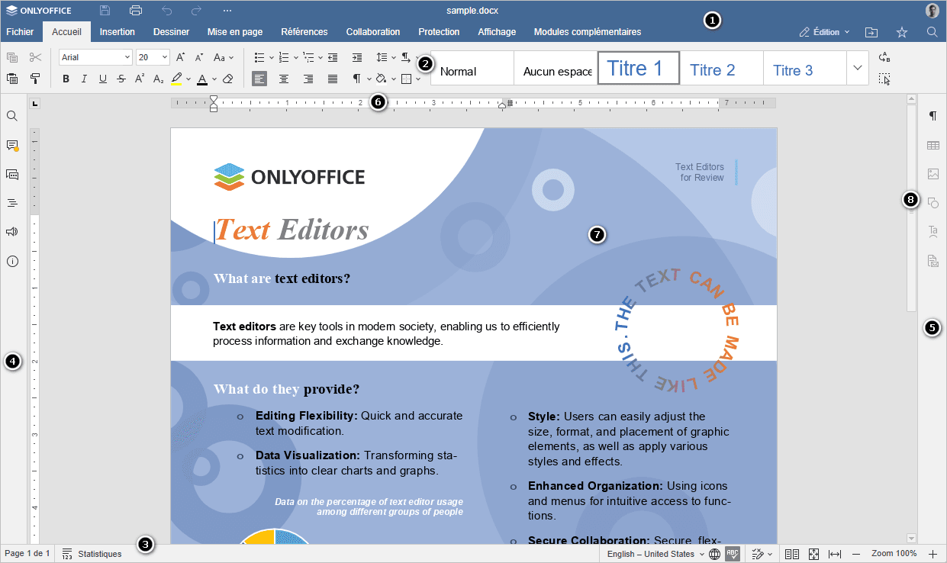Viewport: 947px width, 563px height.
Task: Switch to the Dessiner tab
Action: coord(171,32)
